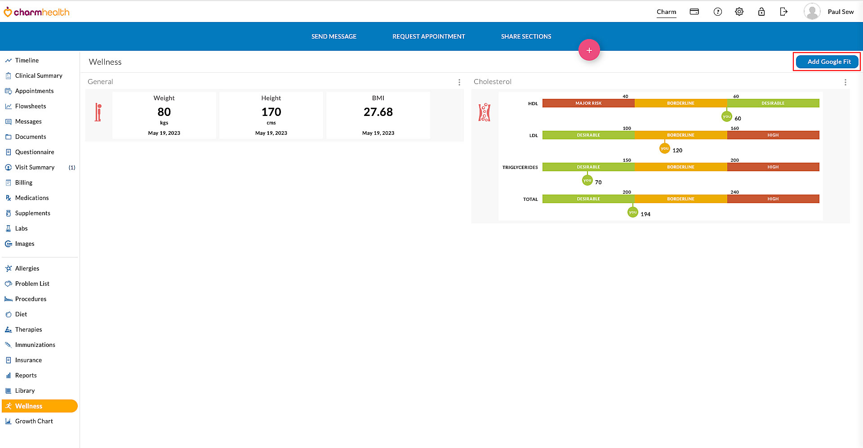Screen dimensions: 863x448
Task: Select the sign-out icon
Action: (783, 11)
